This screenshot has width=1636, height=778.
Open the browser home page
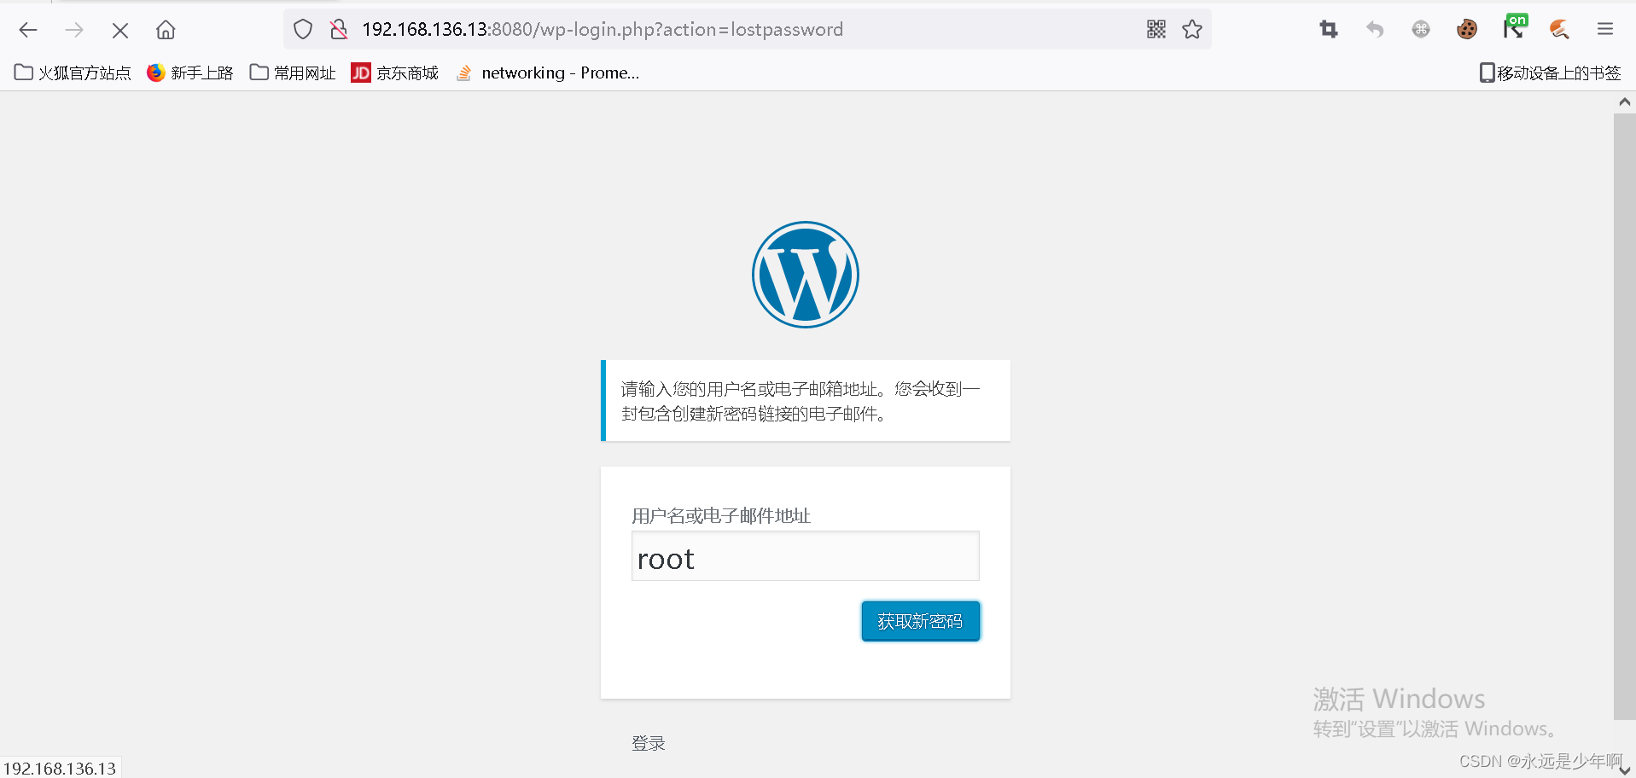coord(166,30)
